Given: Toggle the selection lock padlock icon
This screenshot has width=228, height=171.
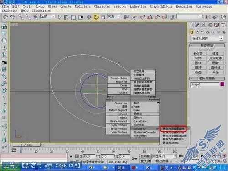Looking at the screenshot, I should click(x=71, y=156).
